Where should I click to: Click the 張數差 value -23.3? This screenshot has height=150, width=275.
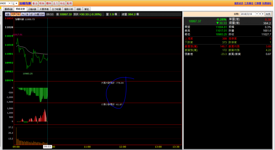[x=223, y=54]
